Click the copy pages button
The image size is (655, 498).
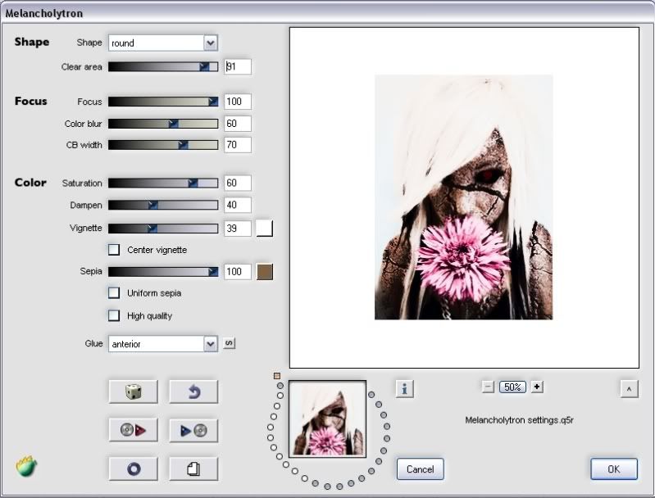(193, 469)
